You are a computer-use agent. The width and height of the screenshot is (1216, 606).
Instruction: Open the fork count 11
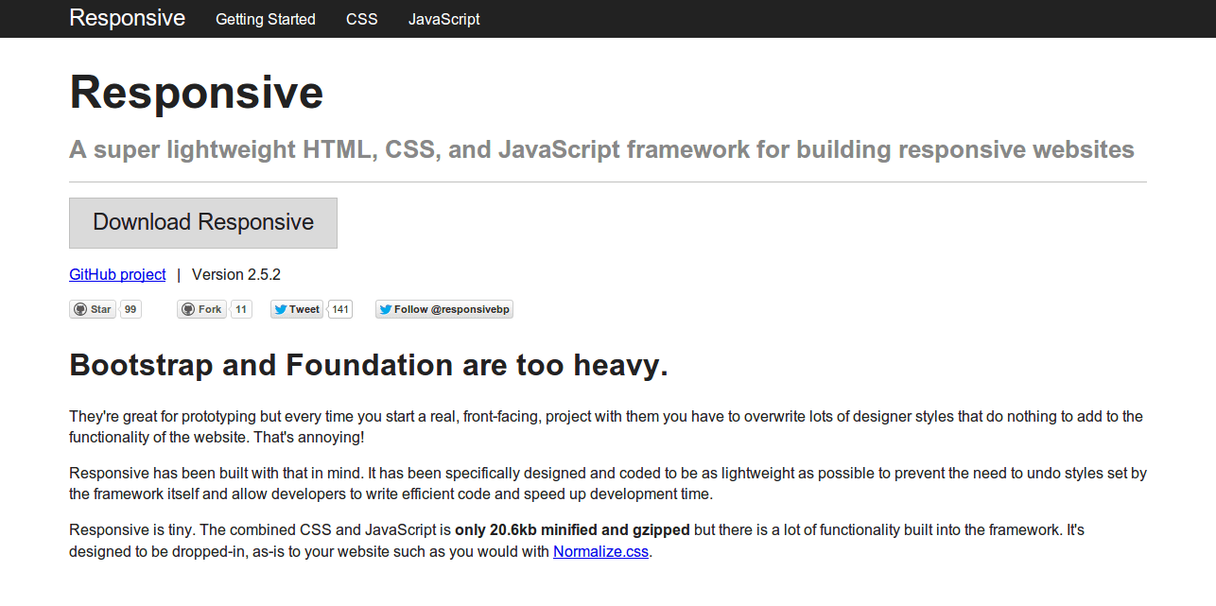(241, 309)
